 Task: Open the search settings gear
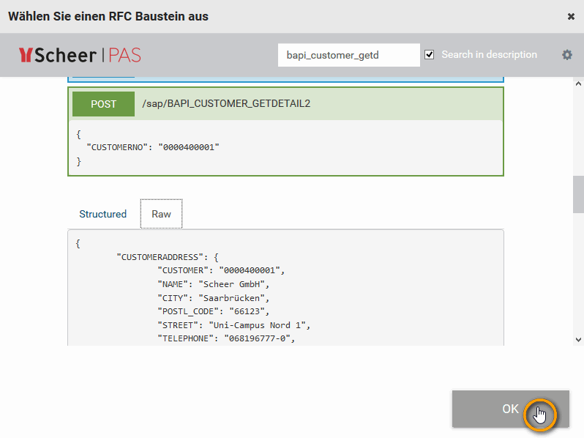point(566,55)
